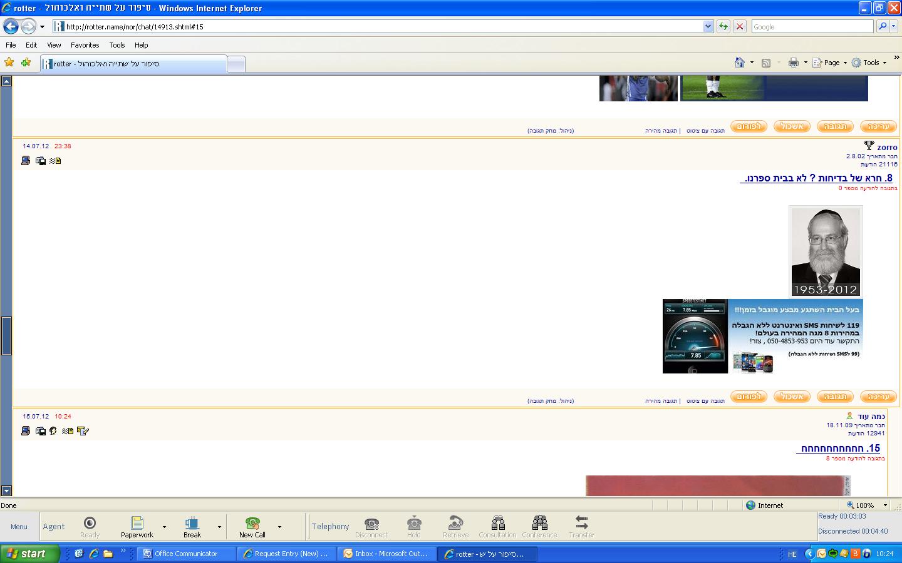Start a New Call
The image size is (902, 563).
[252, 526]
